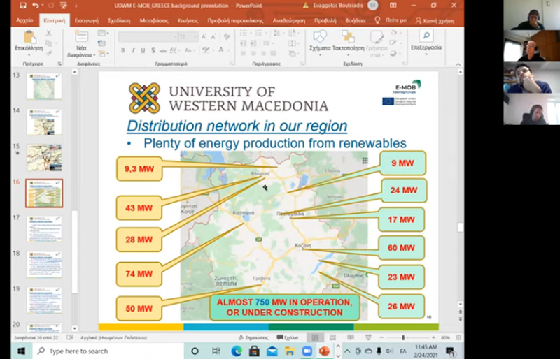Click the numbered list icon
The image size is (560, 359).
(x=260, y=33)
